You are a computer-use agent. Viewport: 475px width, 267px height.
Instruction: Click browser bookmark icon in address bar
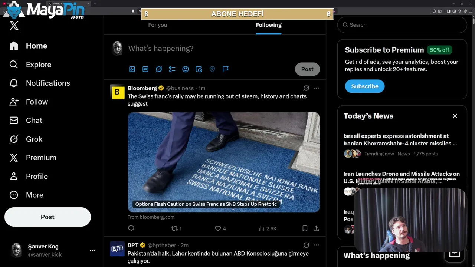[133, 11]
